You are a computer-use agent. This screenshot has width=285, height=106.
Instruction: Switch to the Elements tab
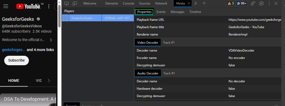click(x=112, y=3)
